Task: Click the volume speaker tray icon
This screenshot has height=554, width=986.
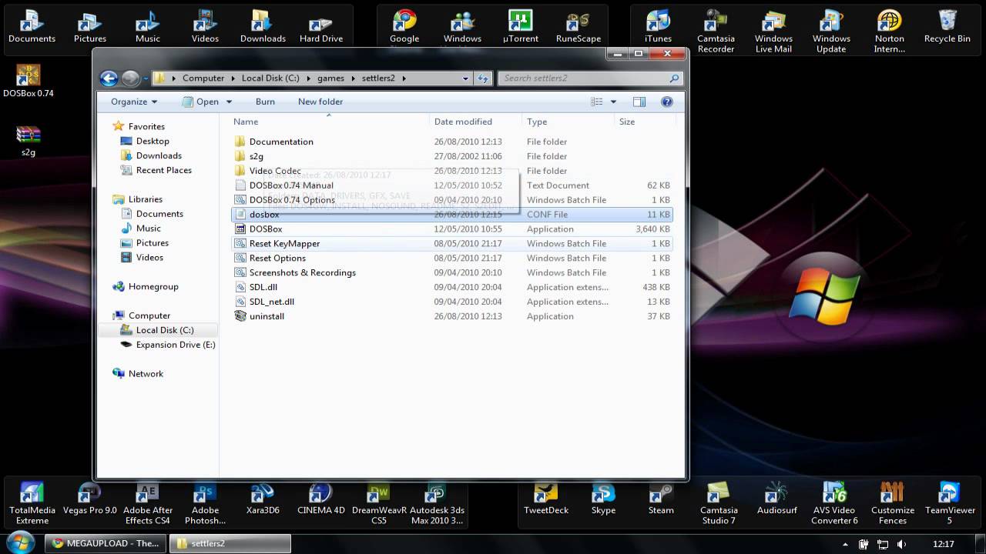Action: (902, 544)
